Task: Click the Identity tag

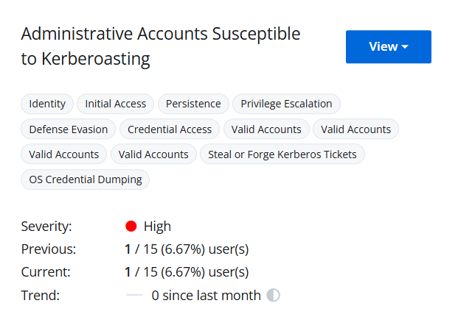Action: pyautogui.click(x=47, y=104)
